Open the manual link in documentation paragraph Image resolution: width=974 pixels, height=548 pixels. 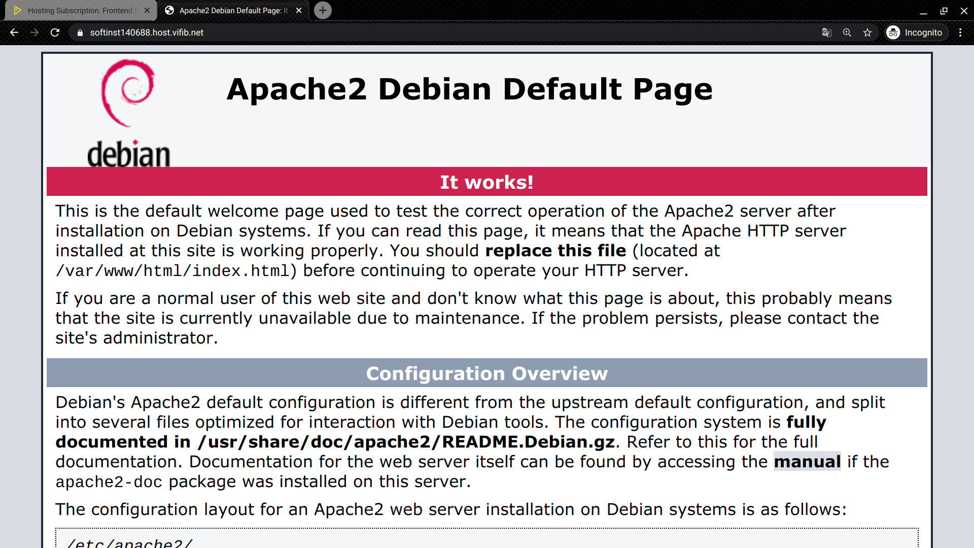(x=807, y=461)
